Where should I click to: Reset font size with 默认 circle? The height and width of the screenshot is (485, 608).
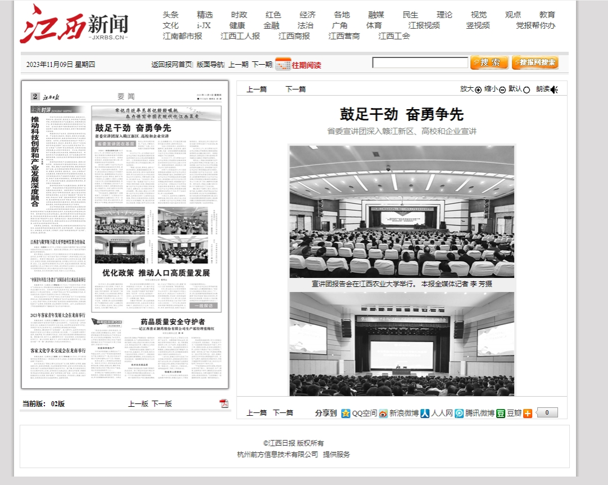coord(527,90)
